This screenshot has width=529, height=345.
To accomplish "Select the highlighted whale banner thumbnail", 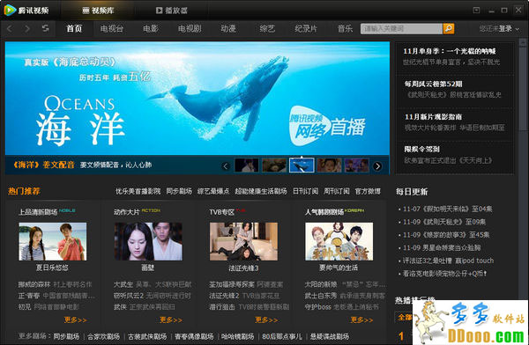I will pos(302,165).
